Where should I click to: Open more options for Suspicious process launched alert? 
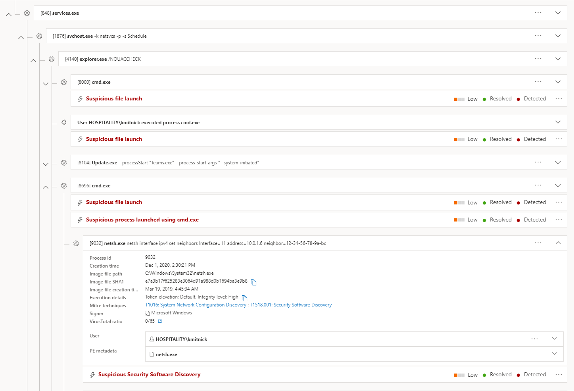(x=559, y=220)
